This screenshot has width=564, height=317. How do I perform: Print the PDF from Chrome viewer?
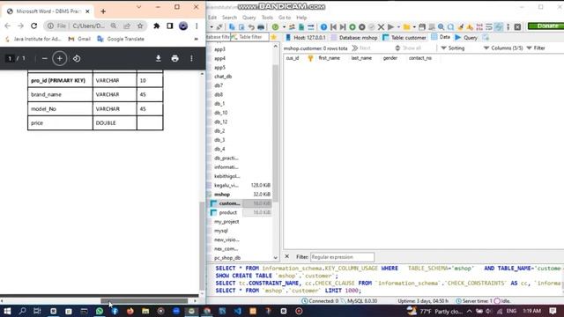pyautogui.click(x=174, y=58)
